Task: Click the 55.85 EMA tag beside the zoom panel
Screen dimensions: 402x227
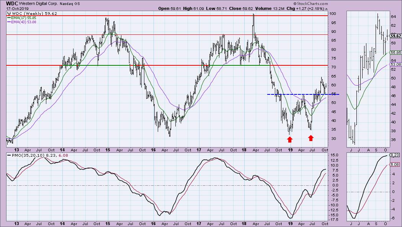Action: (x=395, y=52)
